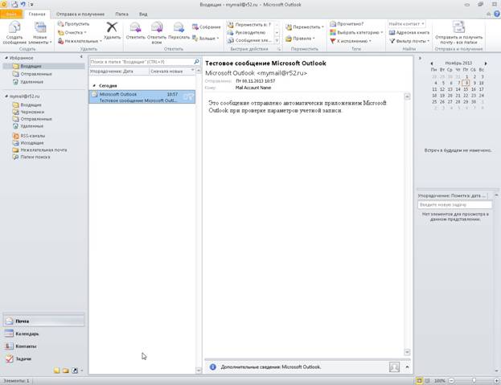Switch to Задачи view
The image size is (501, 385).
pyautogui.click(x=43, y=358)
